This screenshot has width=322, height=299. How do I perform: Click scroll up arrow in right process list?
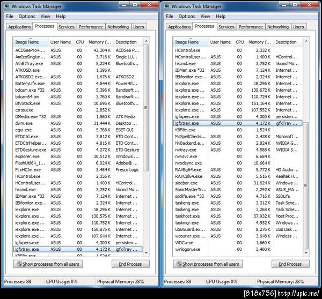[306, 41]
